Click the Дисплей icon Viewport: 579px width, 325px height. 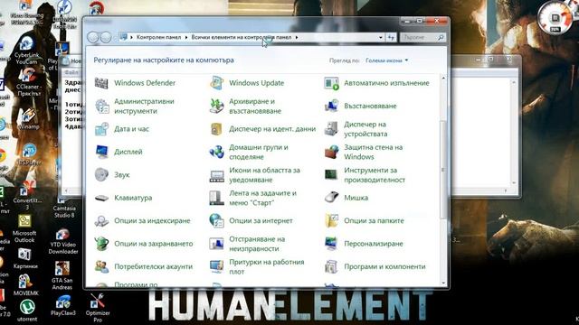(x=101, y=152)
